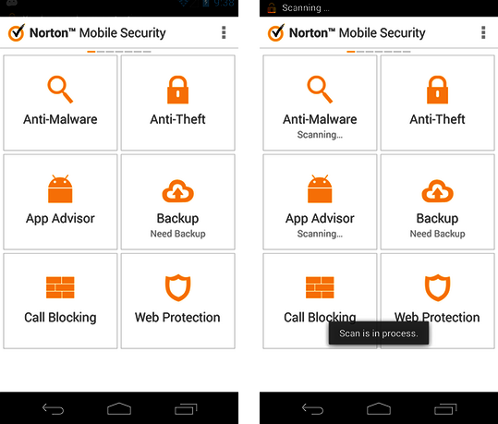Tap home navigation button on right phone

coord(379,408)
